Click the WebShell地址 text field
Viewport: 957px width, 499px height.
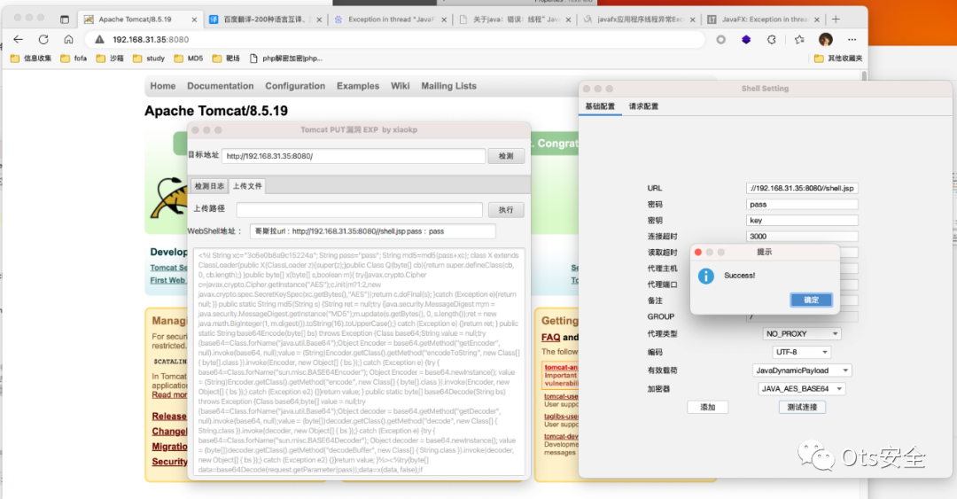372,231
